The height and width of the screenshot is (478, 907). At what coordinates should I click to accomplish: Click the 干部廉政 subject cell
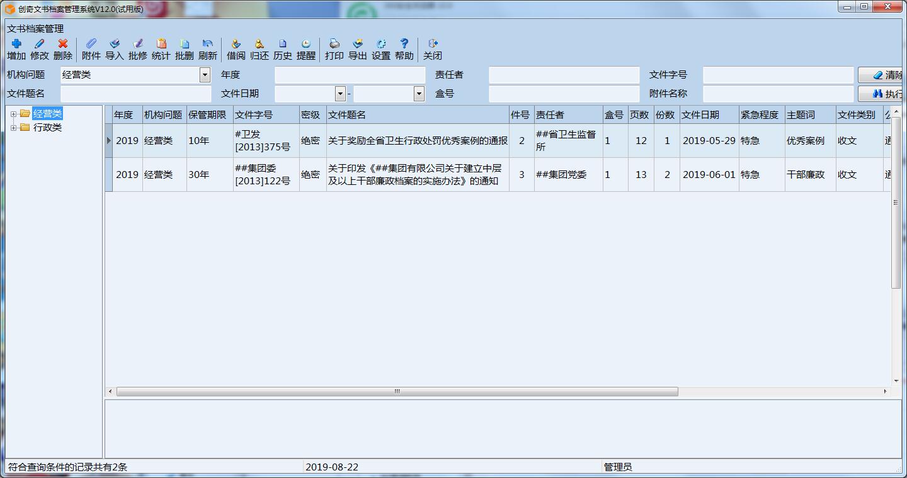(810, 175)
